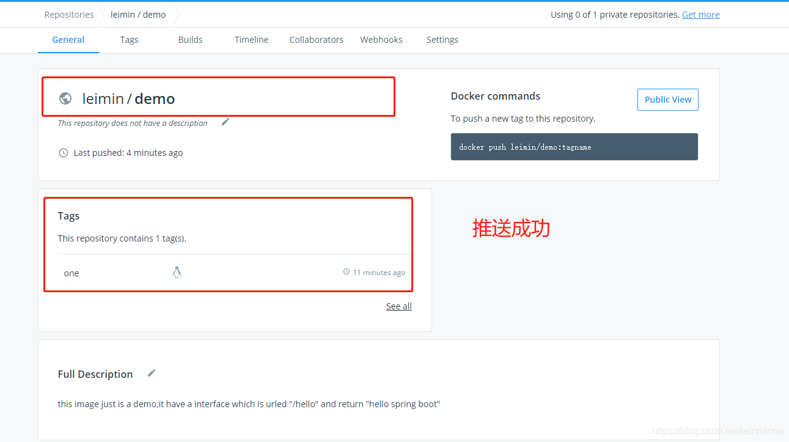This screenshot has width=789, height=442.
Task: Edit the short description via the pencil icon
Action: click(226, 122)
